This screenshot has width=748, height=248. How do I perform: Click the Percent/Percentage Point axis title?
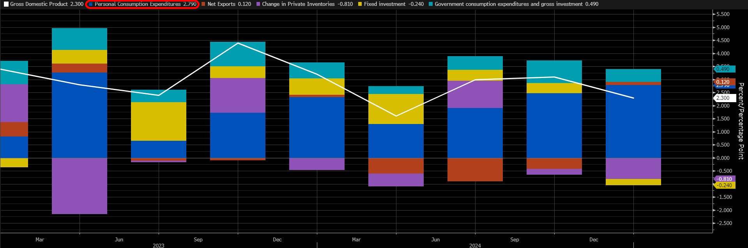(741, 121)
